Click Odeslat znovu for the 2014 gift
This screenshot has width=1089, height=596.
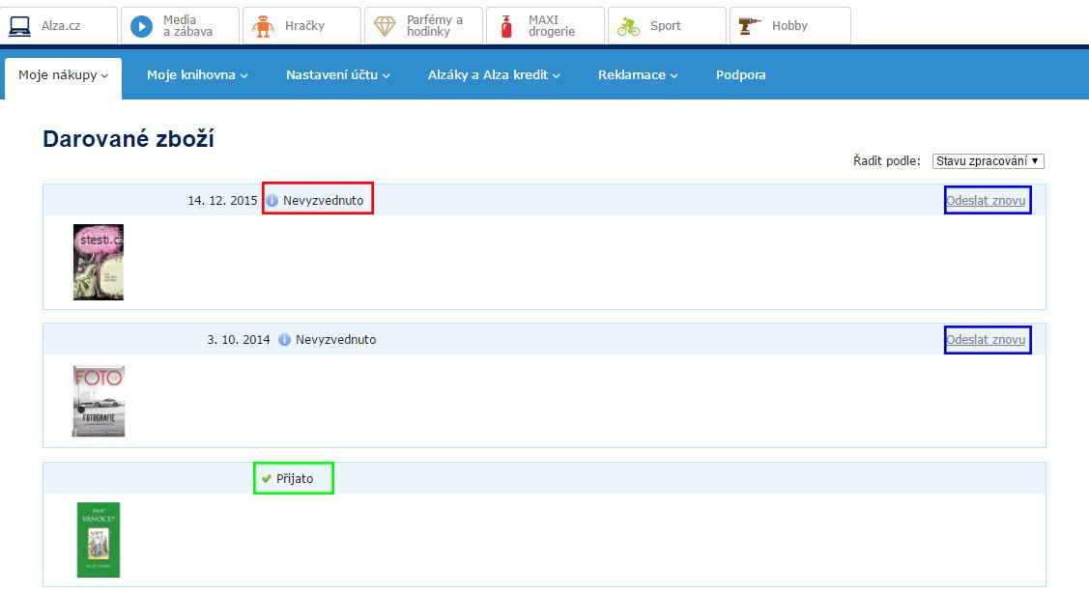[x=986, y=340]
